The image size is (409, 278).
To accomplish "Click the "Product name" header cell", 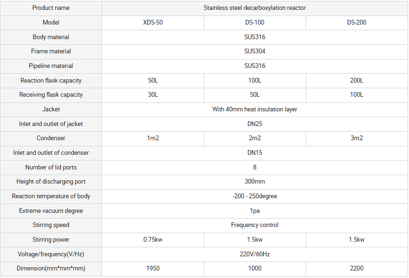I will click(51, 8).
